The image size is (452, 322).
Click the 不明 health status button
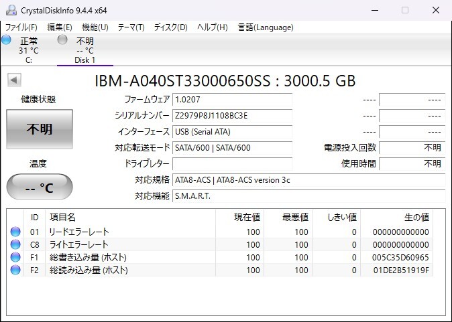(40, 129)
